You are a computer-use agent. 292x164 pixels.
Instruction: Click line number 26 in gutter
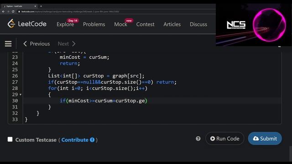15,76
